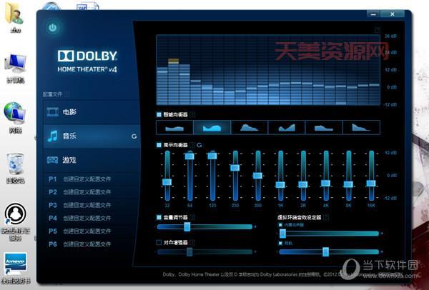The height and width of the screenshot is (290, 429).
Task: Select the 游戏 game profile
Action: pyautogui.click(x=92, y=160)
